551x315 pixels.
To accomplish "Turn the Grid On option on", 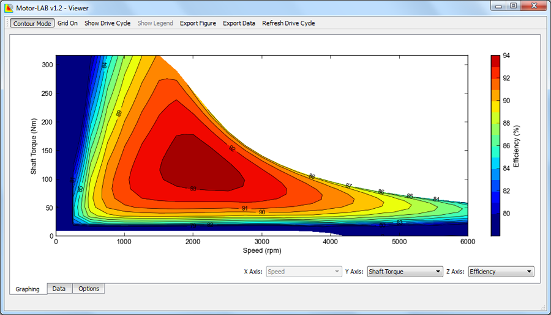I will coord(67,23).
